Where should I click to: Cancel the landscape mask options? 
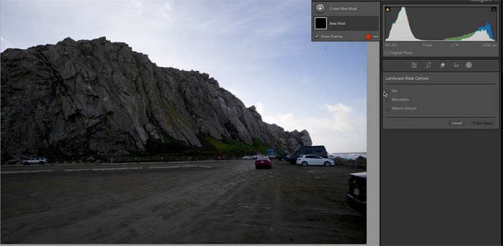(457, 123)
